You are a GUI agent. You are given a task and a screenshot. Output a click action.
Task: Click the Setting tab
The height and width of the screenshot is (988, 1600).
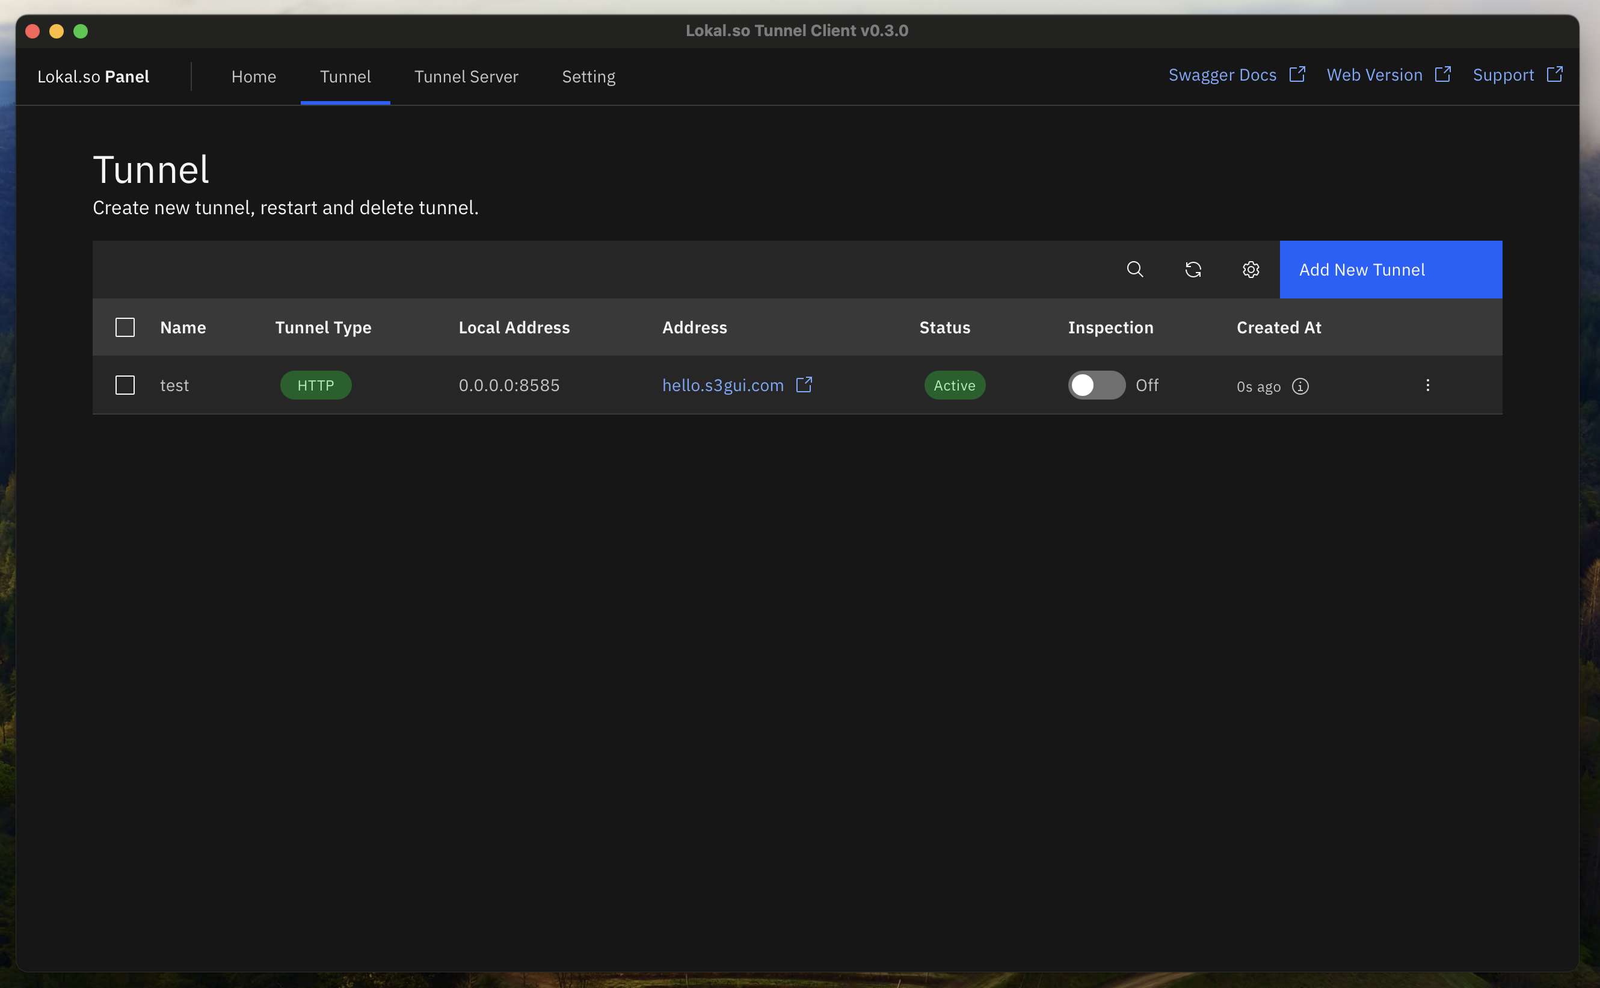pyautogui.click(x=588, y=75)
